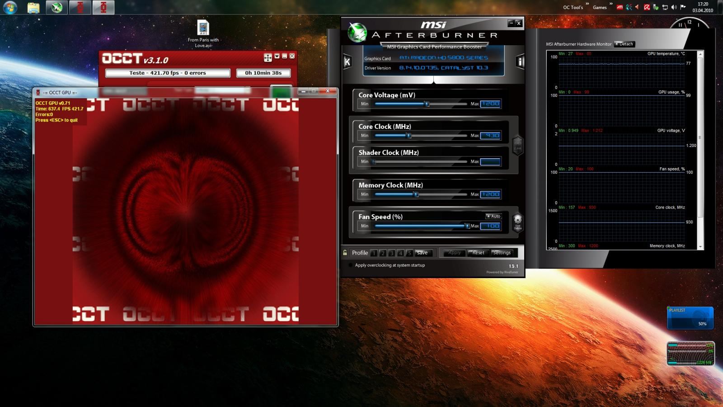Click the OCCT move window arrows icon
Screen dimensions: 723x407
pyautogui.click(x=268, y=57)
